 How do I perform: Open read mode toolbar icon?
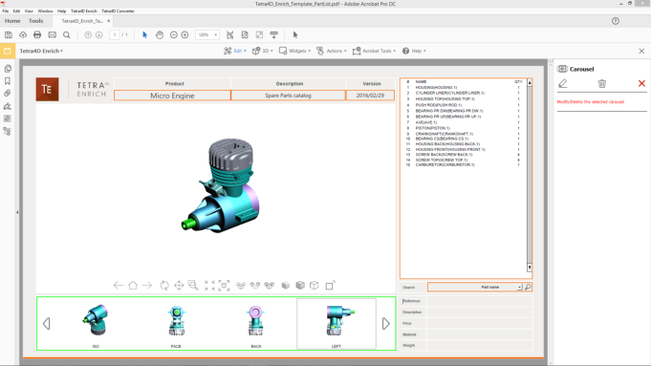click(x=274, y=34)
